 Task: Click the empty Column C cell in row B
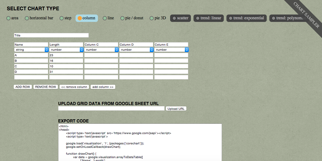tap(101, 61)
